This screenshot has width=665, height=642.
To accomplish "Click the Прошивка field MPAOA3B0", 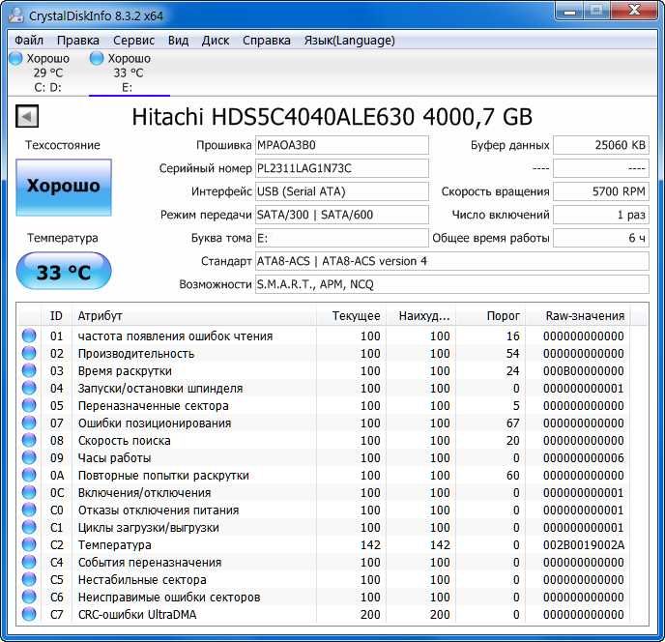I will coord(342,145).
